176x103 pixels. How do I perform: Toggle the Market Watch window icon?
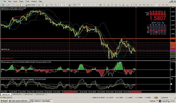[14, 5]
